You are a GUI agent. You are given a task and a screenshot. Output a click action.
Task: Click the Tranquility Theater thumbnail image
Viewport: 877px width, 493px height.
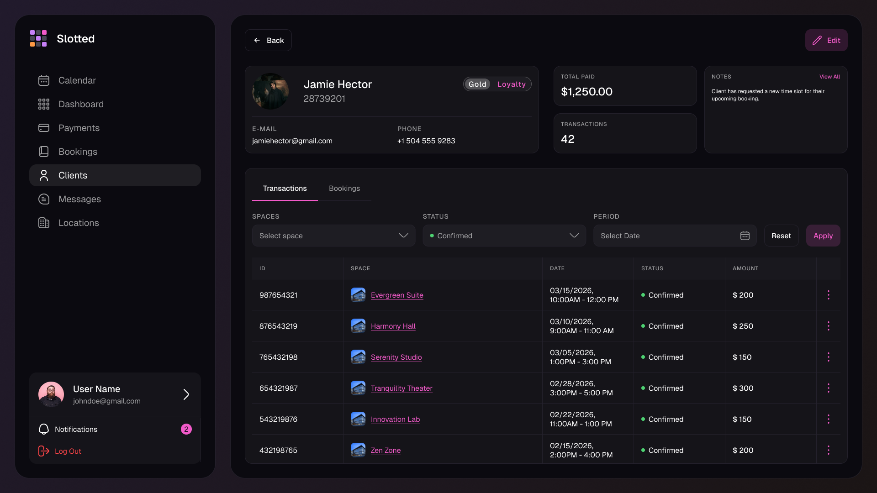pos(358,388)
